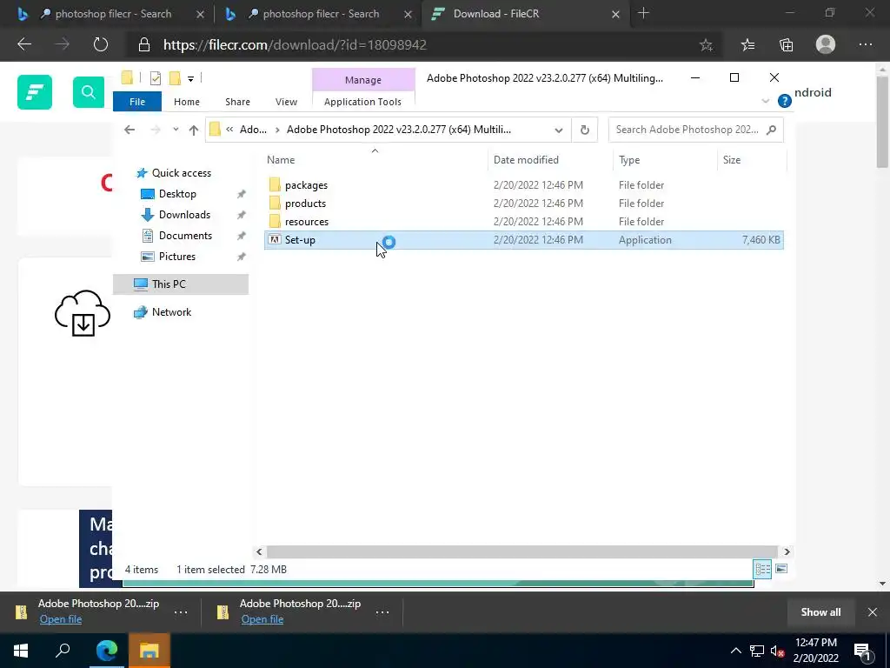Go up one folder level
This screenshot has height=668, width=890.
pyautogui.click(x=194, y=130)
